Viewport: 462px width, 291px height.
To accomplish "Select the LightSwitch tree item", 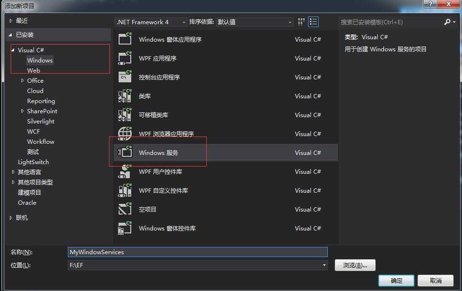I will tap(33, 162).
